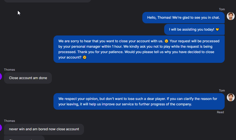Click Tom's avatar beside the greeting message
Viewport: 236px width, 140px height.
pos(231,16)
